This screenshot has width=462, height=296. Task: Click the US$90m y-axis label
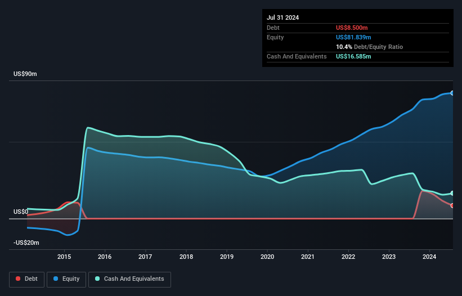[x=25, y=74]
